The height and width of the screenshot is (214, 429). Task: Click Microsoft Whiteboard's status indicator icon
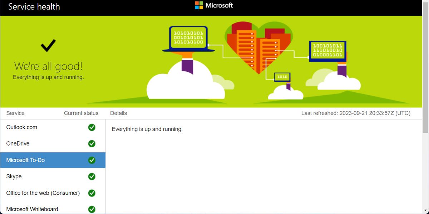click(92, 209)
